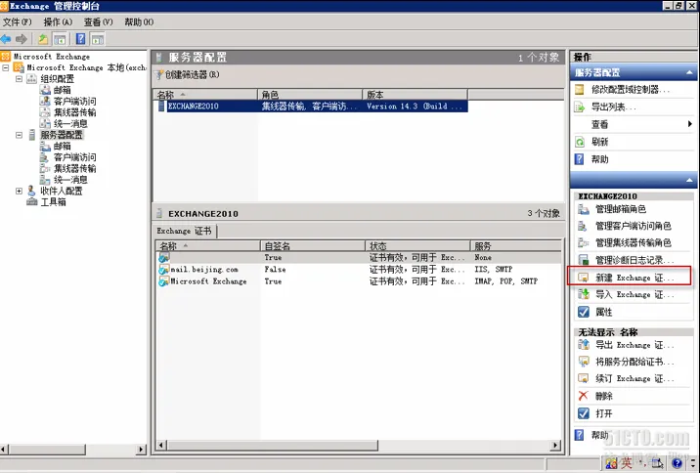Open the 帮助(H) menu
Screen dimensions: 700x473
click(139, 21)
